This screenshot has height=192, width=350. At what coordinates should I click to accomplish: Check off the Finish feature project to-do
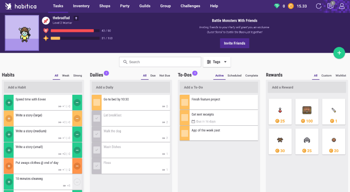pyautogui.click(x=184, y=102)
